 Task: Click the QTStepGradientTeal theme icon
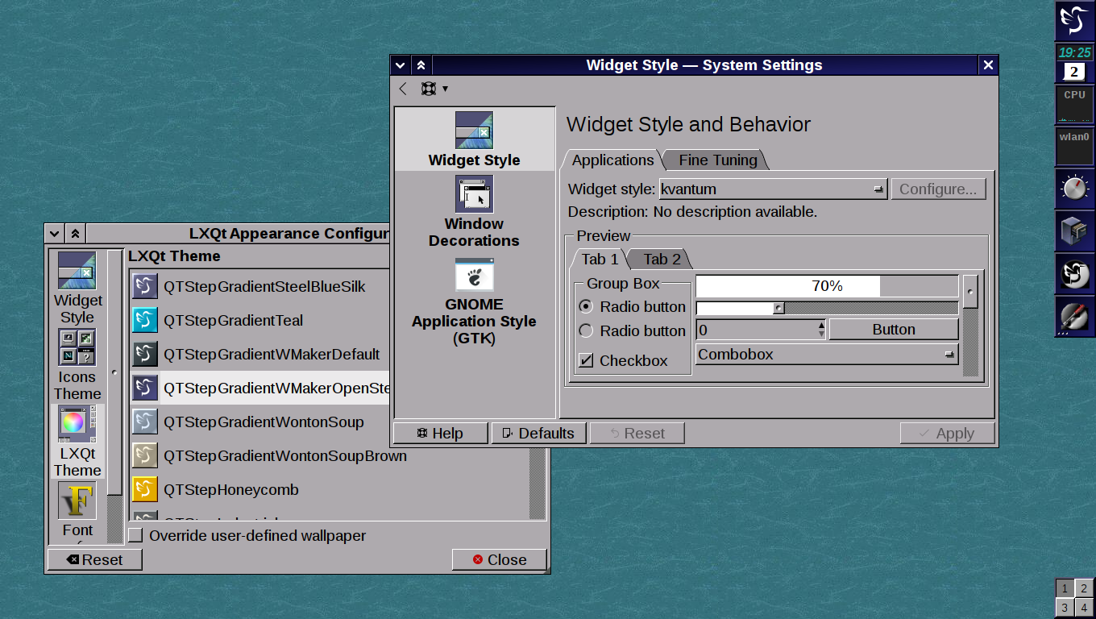[145, 320]
